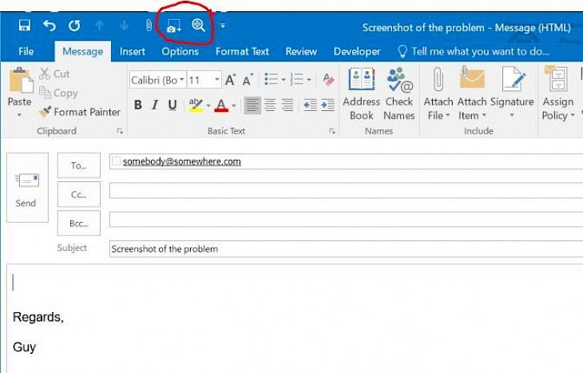583x373 pixels.
Task: Copy the selected text
Action: coord(59,93)
